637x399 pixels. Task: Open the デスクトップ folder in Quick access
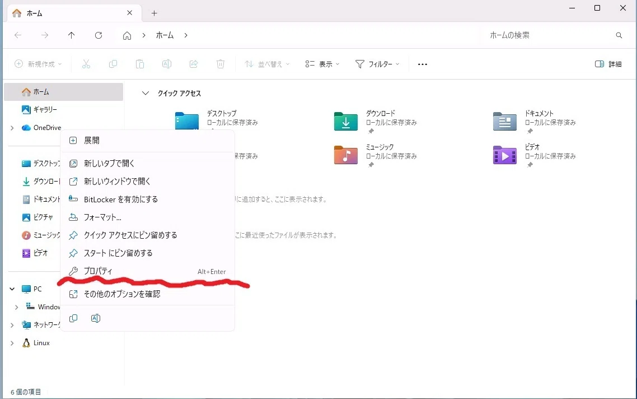point(216,120)
